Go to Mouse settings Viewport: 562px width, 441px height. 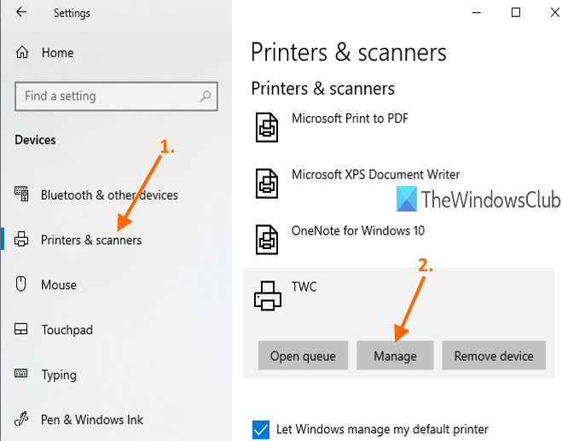click(x=59, y=285)
